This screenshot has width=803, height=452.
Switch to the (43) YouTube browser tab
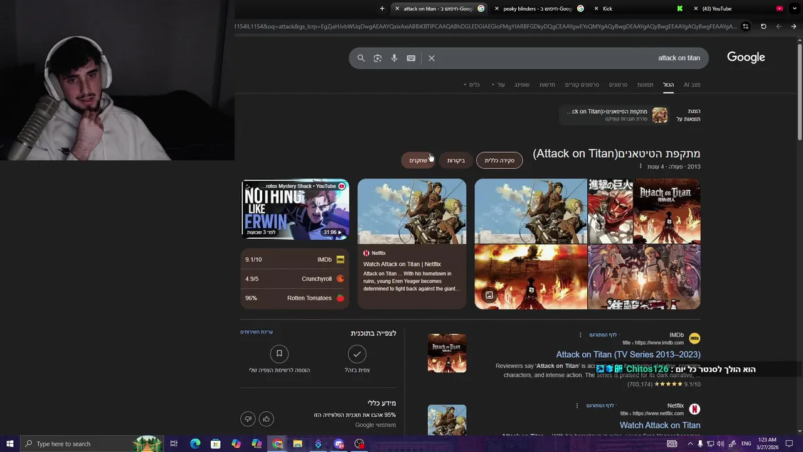(738, 9)
